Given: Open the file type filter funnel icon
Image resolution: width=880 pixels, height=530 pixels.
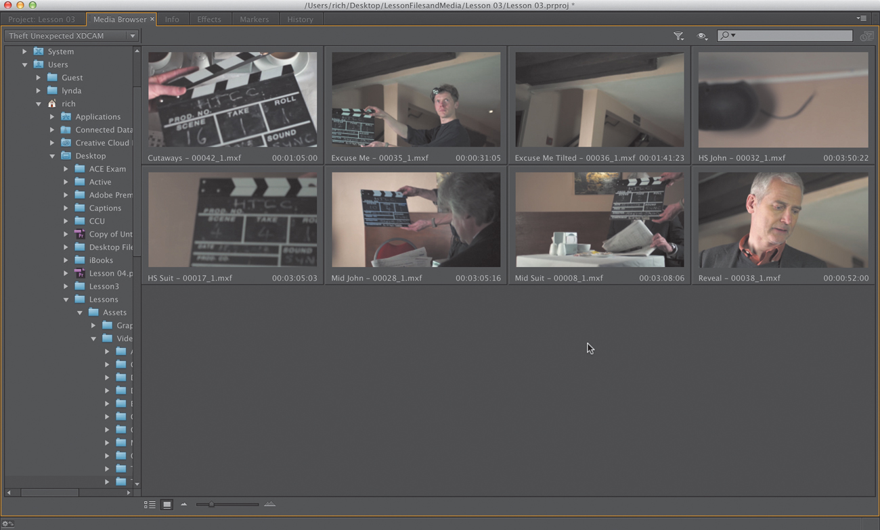Looking at the screenshot, I should click(678, 36).
